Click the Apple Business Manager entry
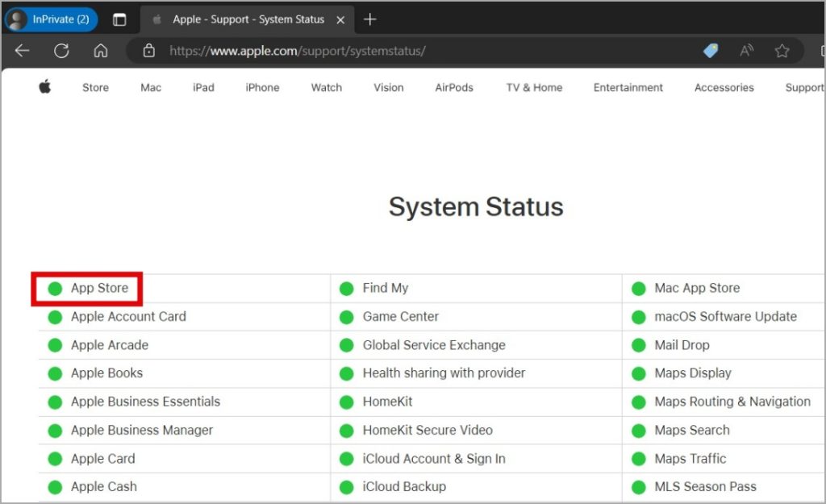 [x=142, y=431]
